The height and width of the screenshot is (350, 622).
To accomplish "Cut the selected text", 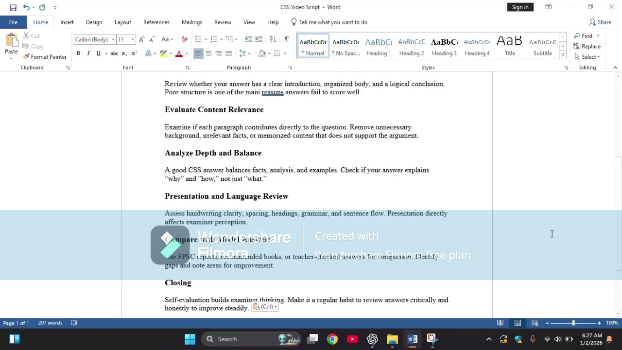I will (31, 36).
